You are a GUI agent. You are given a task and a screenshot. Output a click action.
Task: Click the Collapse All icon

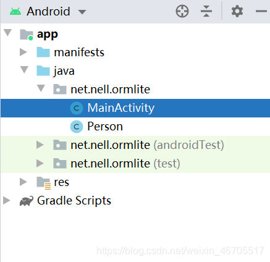tap(206, 11)
